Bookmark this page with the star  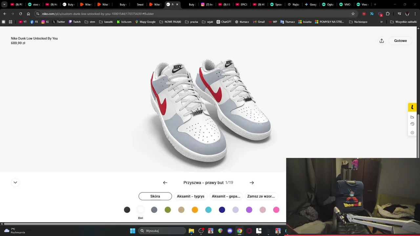[x=353, y=14]
